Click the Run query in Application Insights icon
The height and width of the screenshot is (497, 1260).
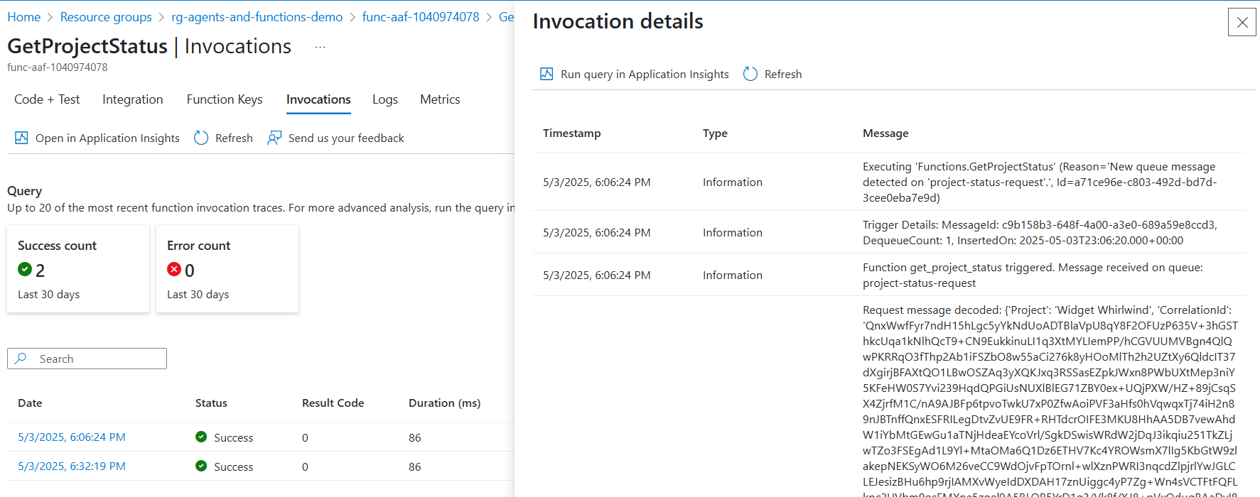point(546,74)
